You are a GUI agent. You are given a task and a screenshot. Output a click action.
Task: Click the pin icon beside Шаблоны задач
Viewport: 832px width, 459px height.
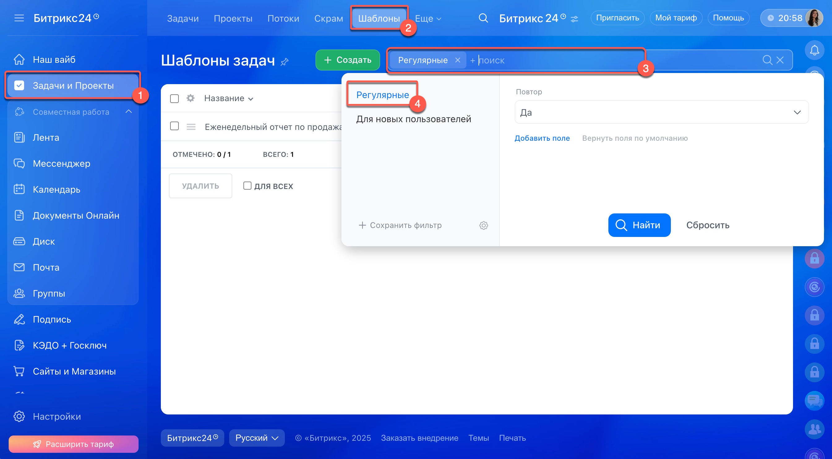(285, 61)
